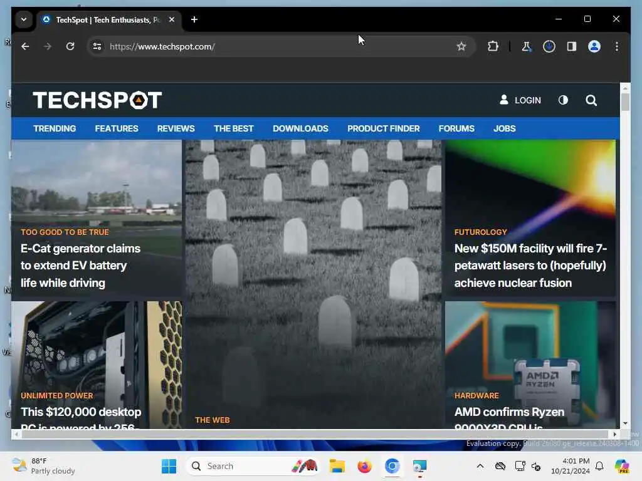642x481 pixels.
Task: Open the notifications bell
Action: [599, 466]
